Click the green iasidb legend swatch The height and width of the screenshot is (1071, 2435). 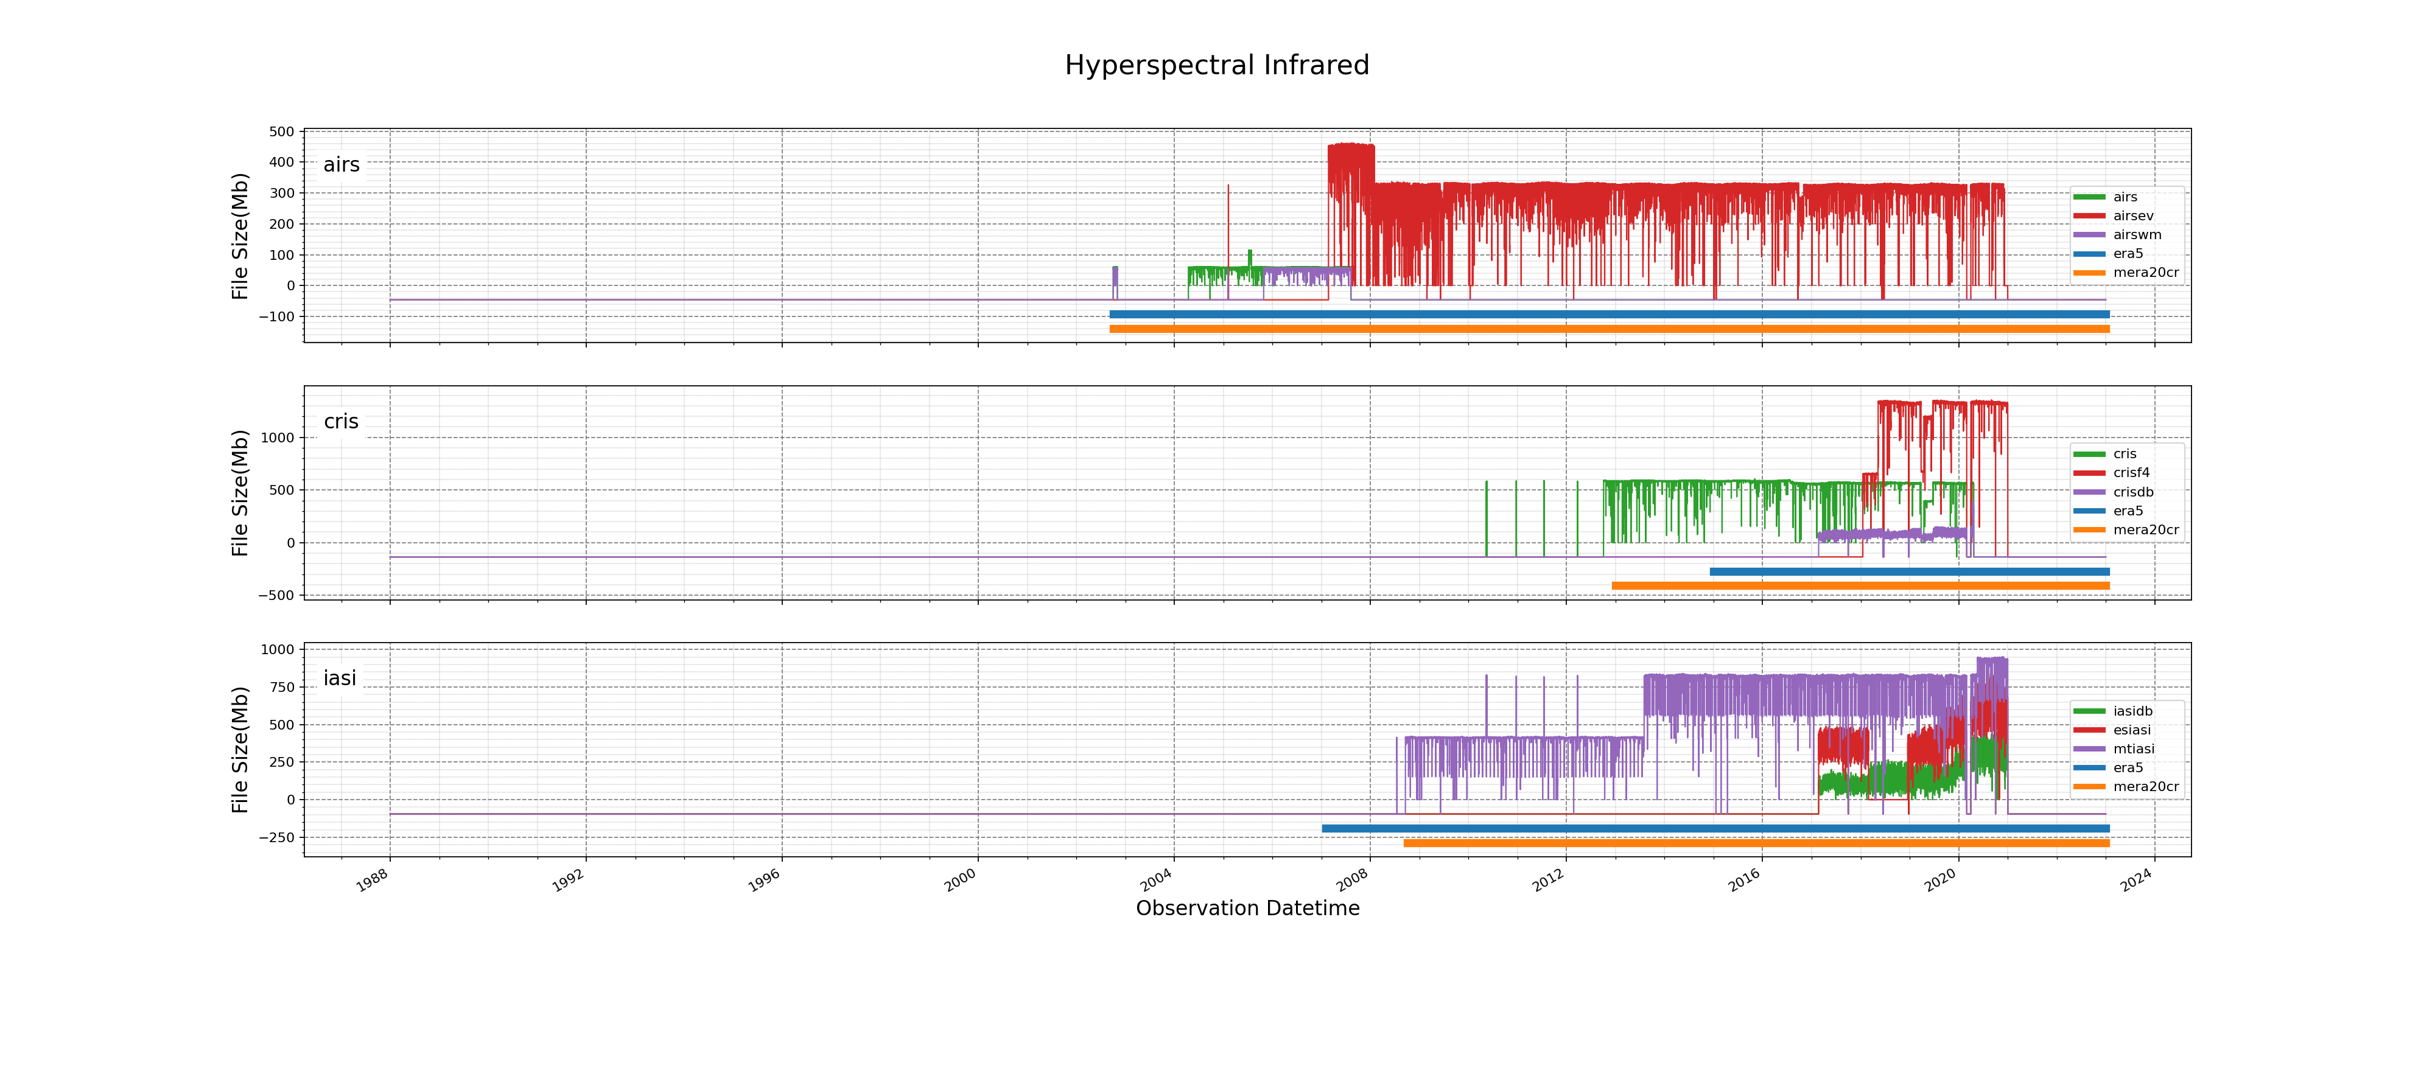pos(2089,711)
